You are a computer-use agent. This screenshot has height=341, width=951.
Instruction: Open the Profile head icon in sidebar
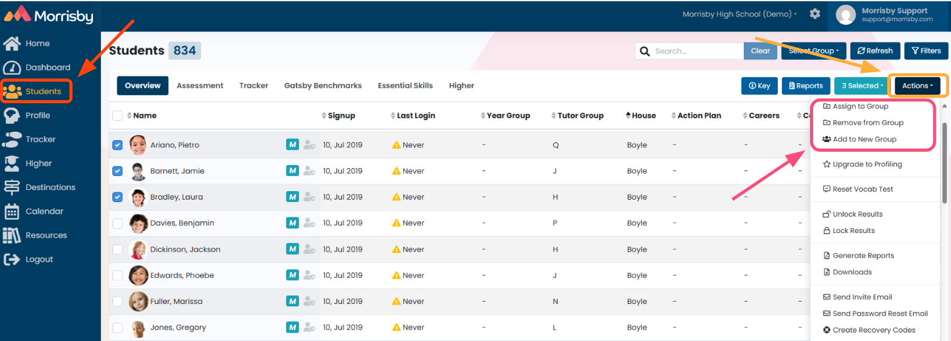[x=12, y=115]
